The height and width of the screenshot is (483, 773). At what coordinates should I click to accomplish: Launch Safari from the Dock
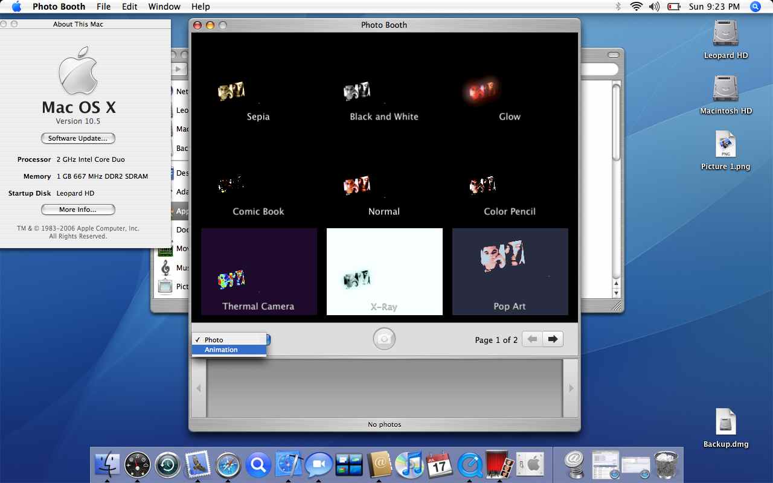click(228, 465)
